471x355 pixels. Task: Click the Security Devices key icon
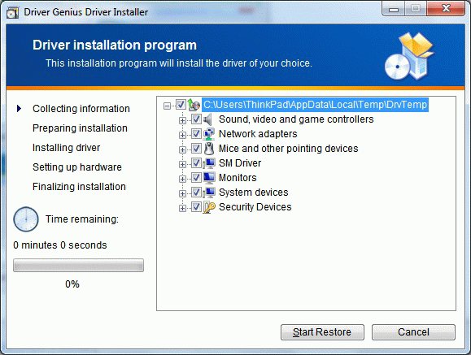[x=209, y=207]
